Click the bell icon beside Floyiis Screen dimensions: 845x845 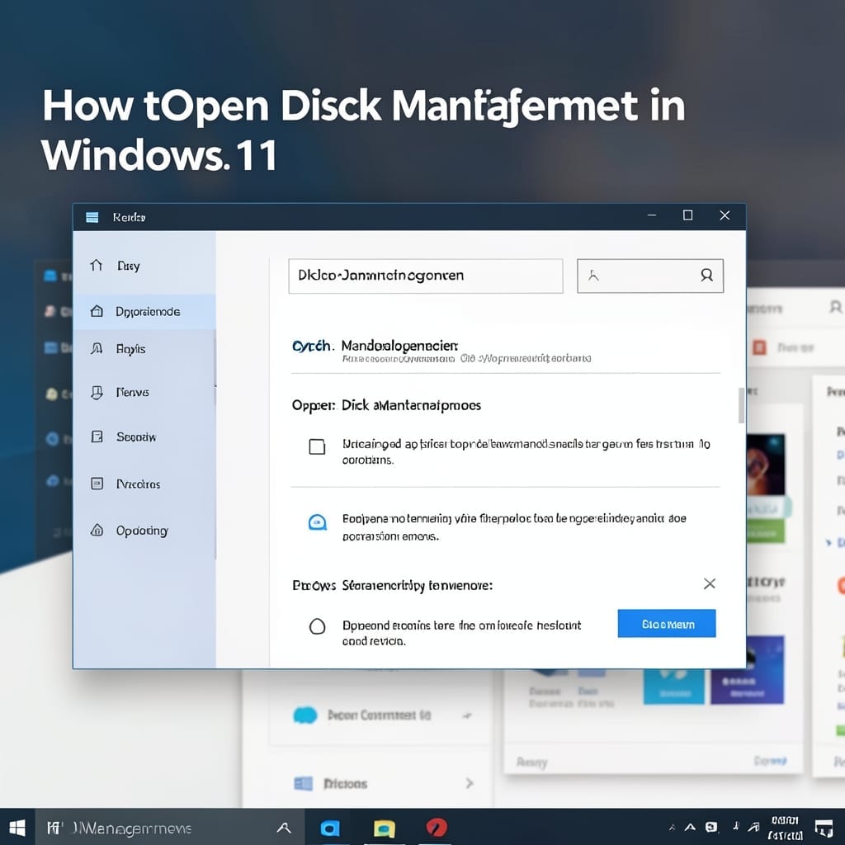click(97, 349)
